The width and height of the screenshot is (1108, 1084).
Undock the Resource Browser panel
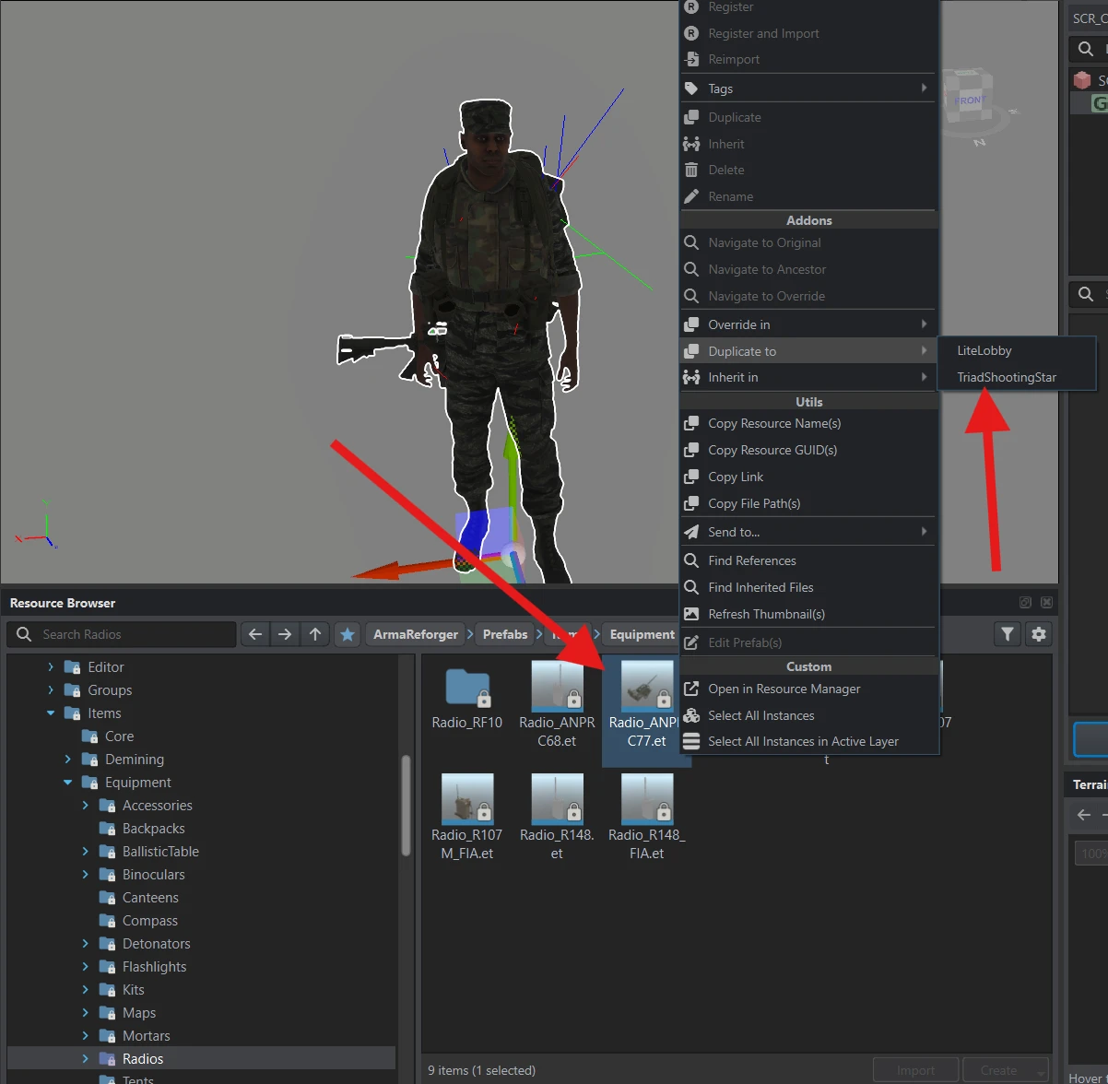[x=1025, y=602]
